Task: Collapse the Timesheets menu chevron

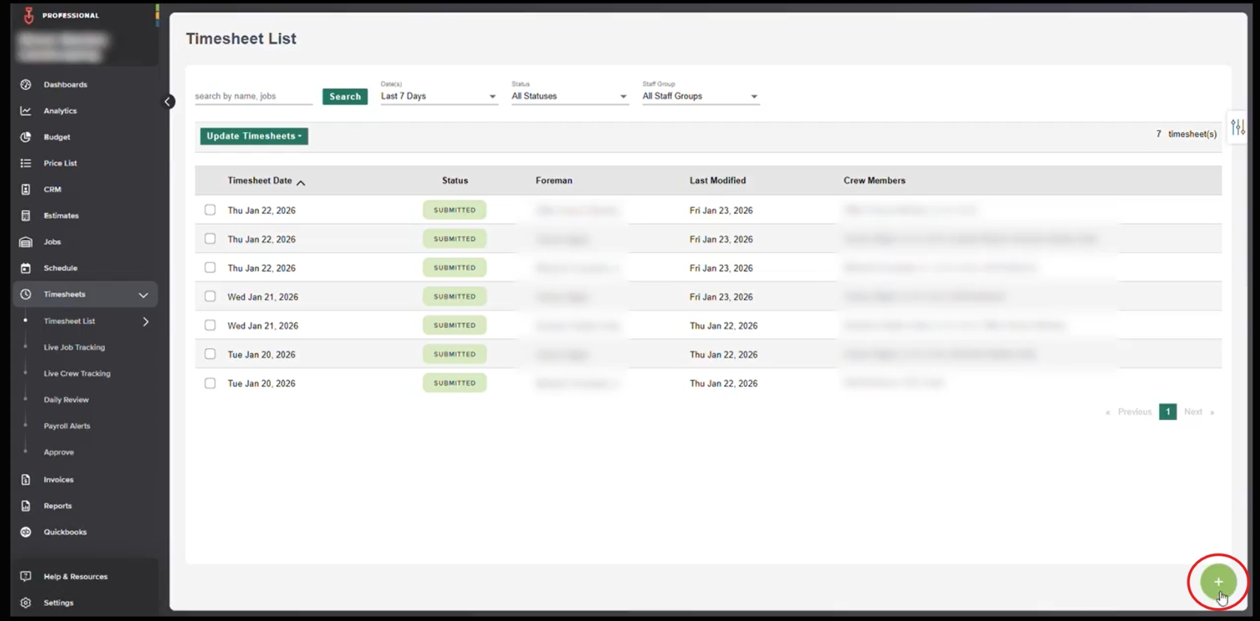Action: (143, 295)
